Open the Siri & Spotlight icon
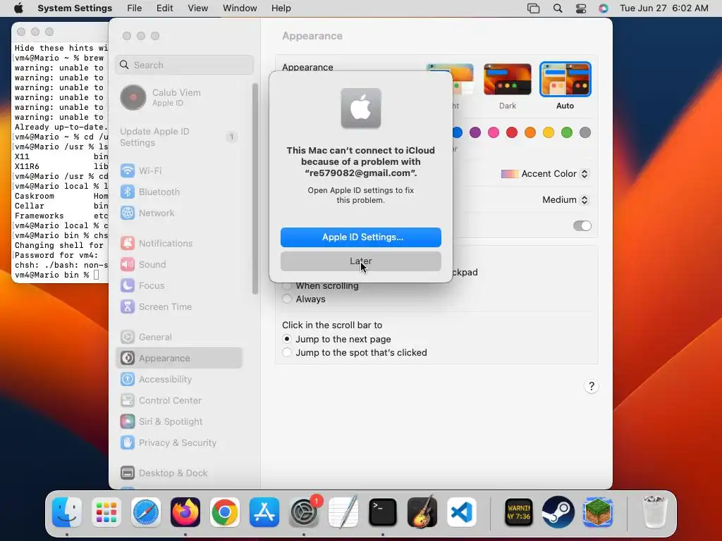Screen dimensions: 722x541 pyautogui.click(x=128, y=422)
